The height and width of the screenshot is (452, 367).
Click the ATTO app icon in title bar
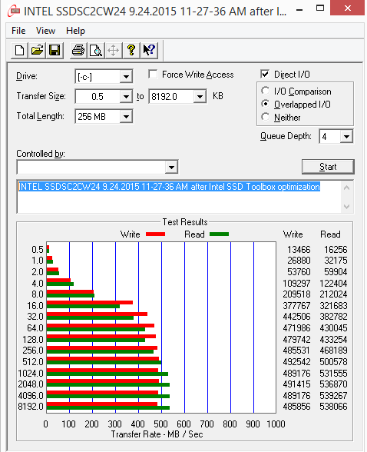[14, 12]
